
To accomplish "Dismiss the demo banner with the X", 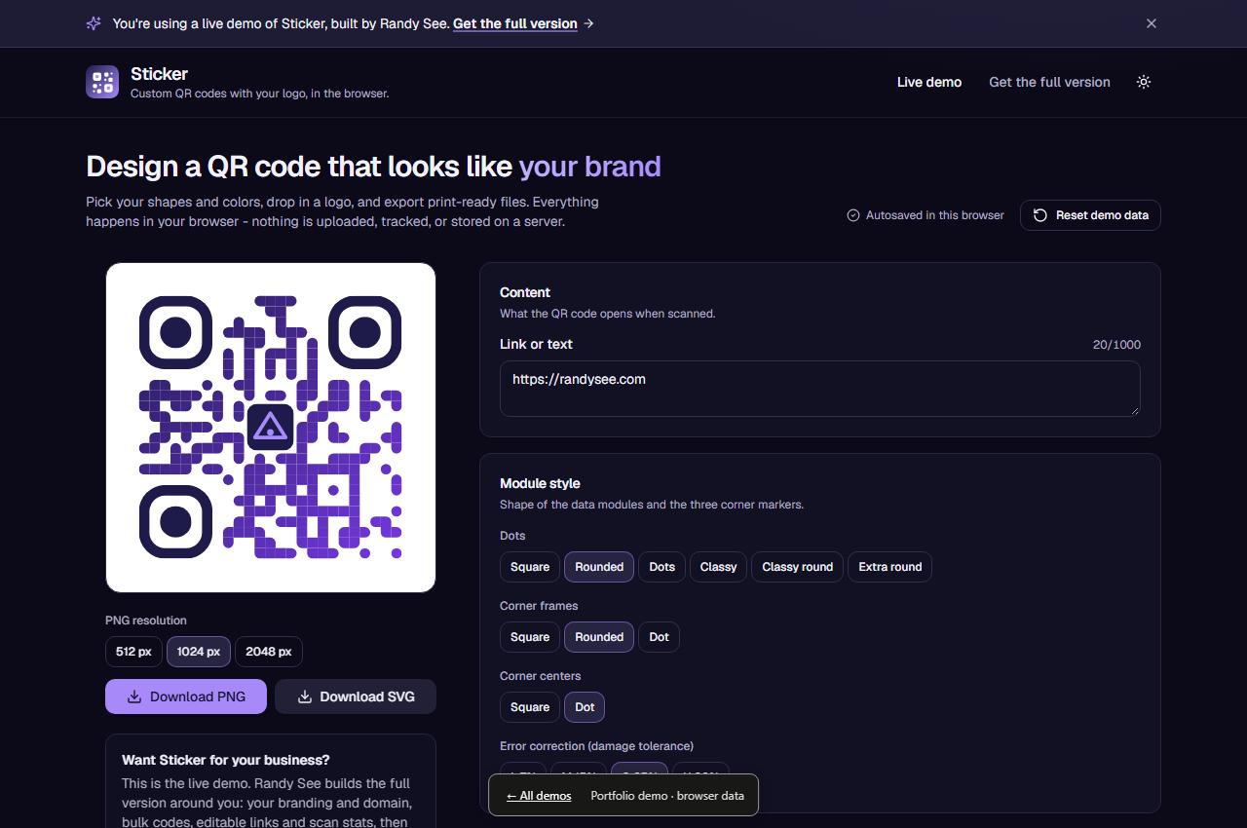I will (x=1152, y=23).
